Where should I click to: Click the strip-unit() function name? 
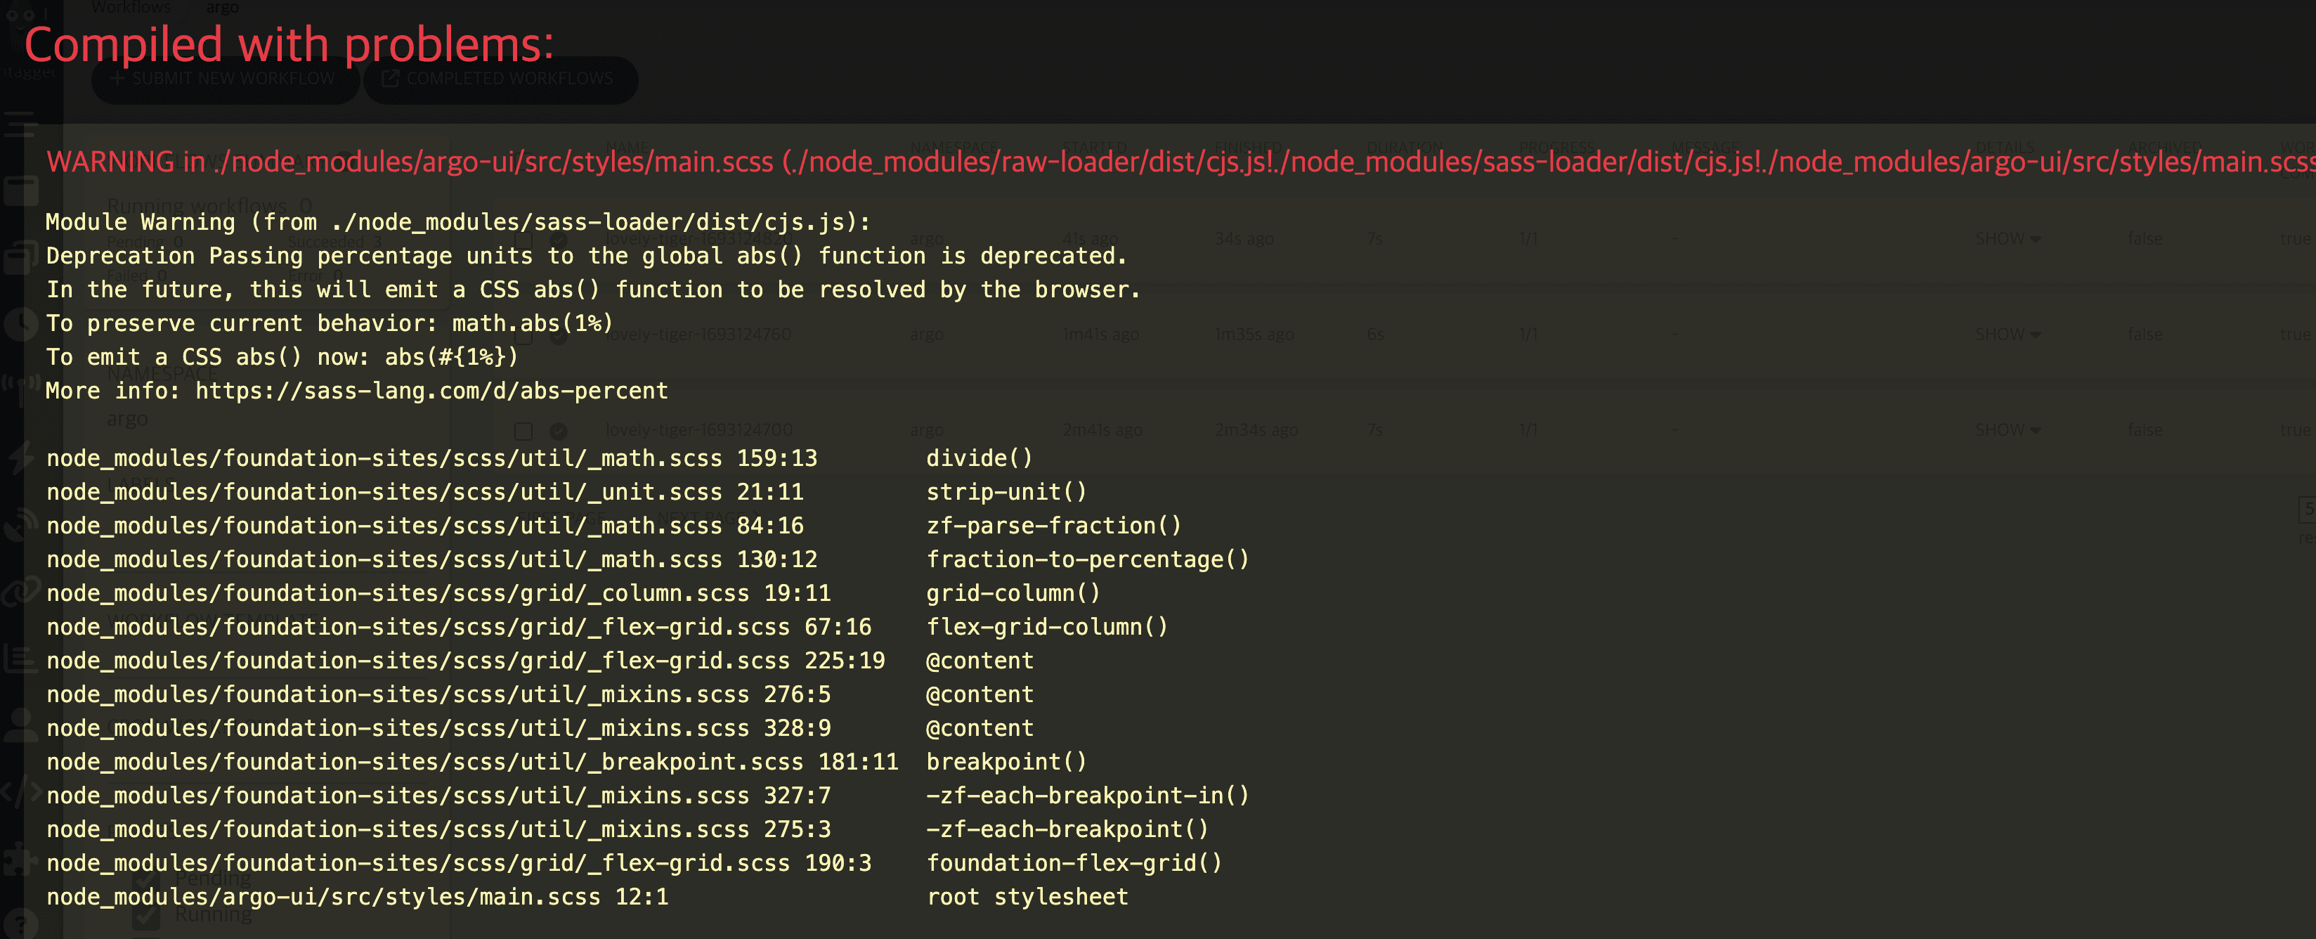pos(1006,492)
